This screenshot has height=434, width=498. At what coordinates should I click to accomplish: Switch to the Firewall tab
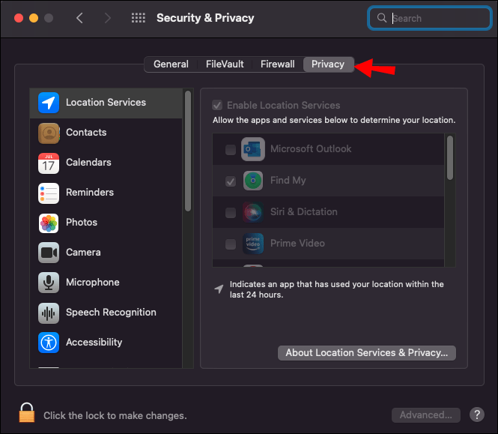[x=278, y=64]
